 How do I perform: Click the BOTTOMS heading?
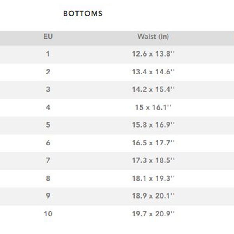[x=83, y=14]
